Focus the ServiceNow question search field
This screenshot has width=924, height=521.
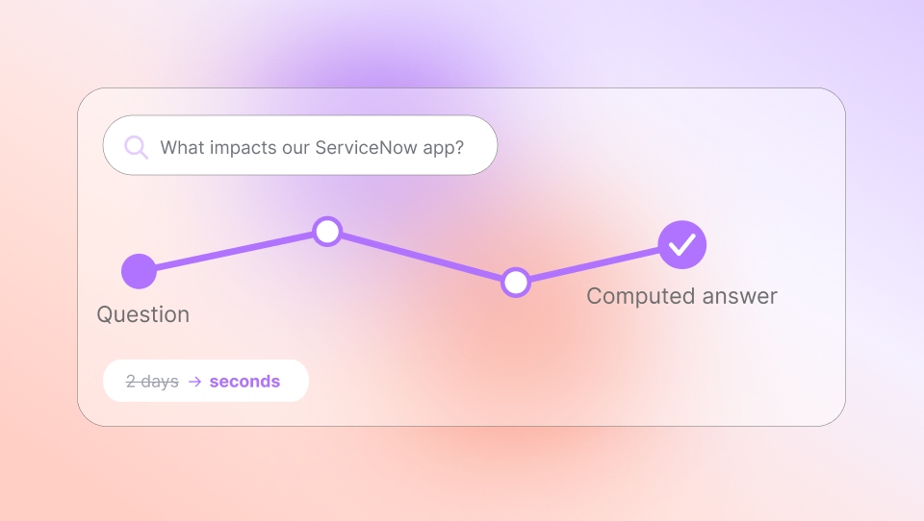tap(300, 145)
